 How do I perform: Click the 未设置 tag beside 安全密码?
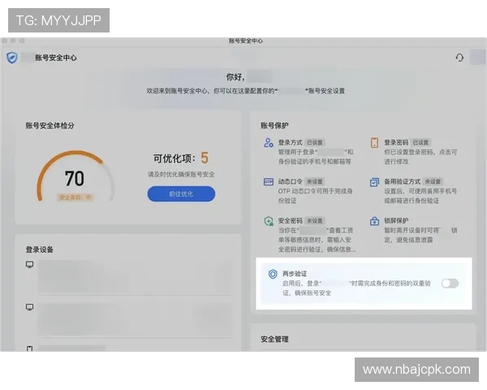tap(315, 221)
